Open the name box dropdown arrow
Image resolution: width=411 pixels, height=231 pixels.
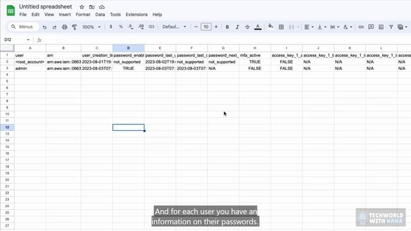pyautogui.click(x=28, y=40)
